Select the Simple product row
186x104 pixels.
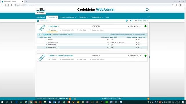(92, 40)
